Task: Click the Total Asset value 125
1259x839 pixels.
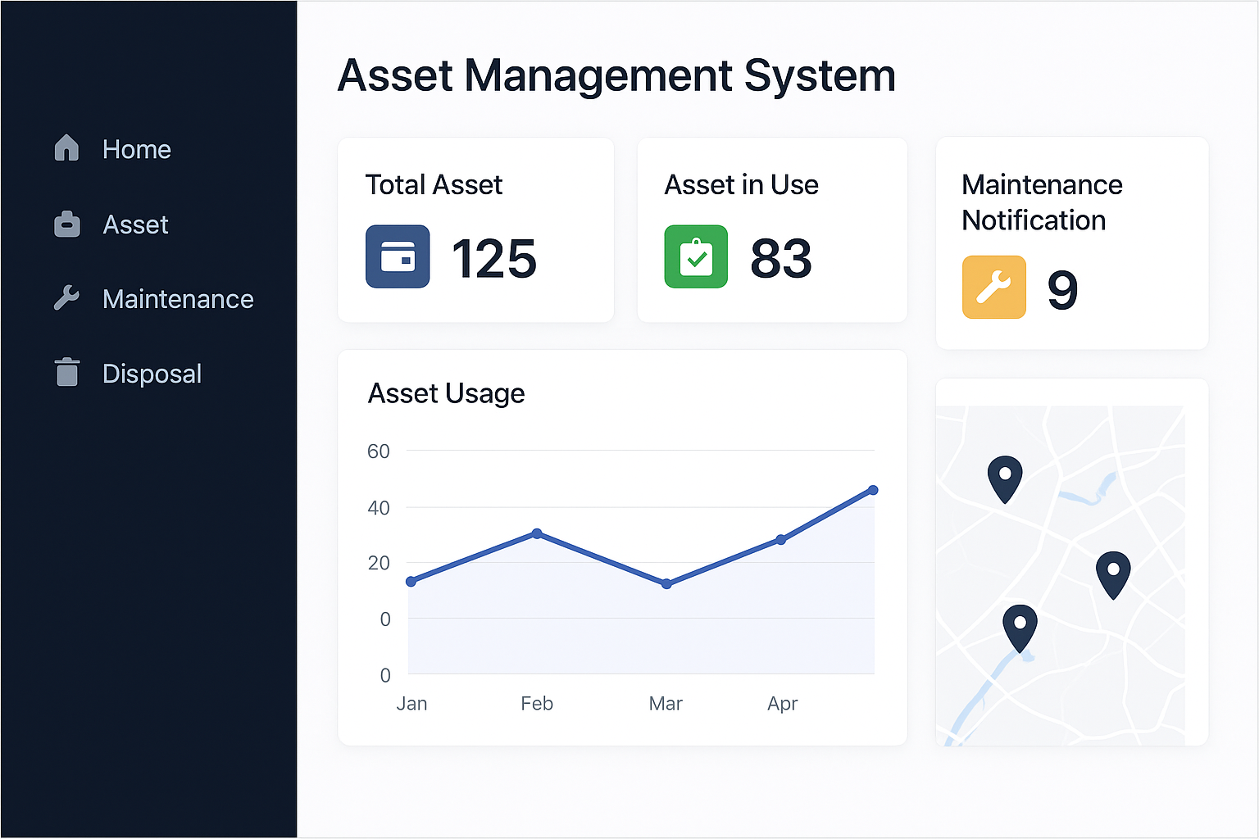Action: point(493,259)
